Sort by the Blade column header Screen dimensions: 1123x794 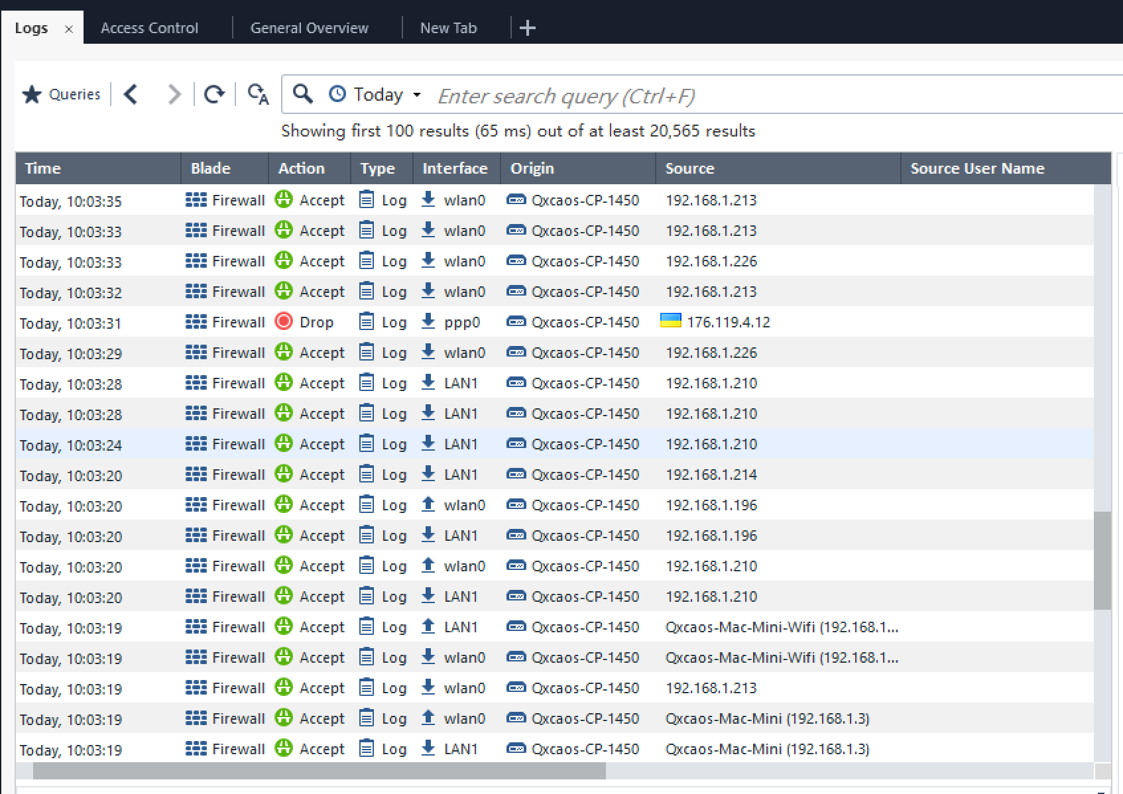click(x=225, y=168)
